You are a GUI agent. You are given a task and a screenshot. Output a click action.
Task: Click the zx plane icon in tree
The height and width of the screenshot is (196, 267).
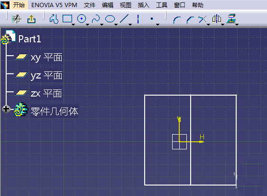(21, 93)
